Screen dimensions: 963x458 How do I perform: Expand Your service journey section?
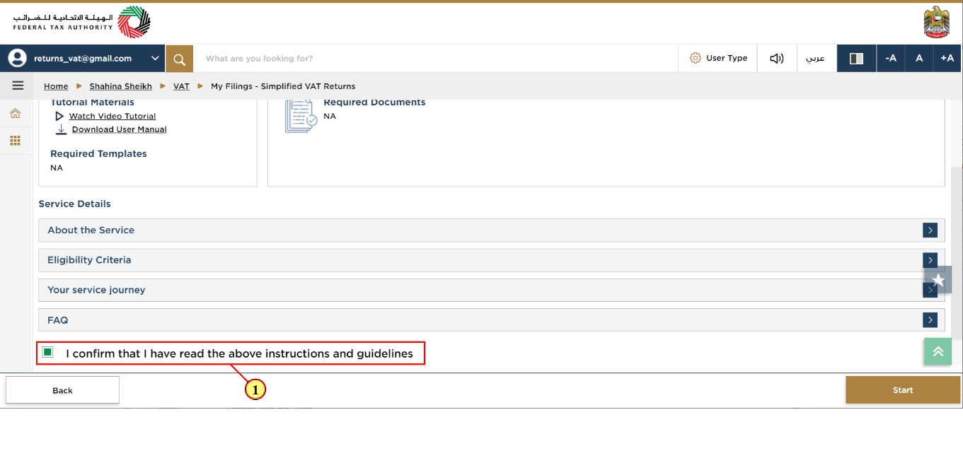click(x=492, y=290)
